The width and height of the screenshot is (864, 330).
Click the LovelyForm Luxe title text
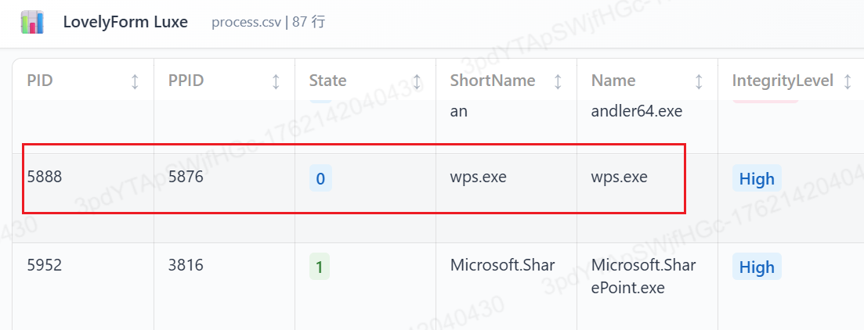click(x=125, y=22)
